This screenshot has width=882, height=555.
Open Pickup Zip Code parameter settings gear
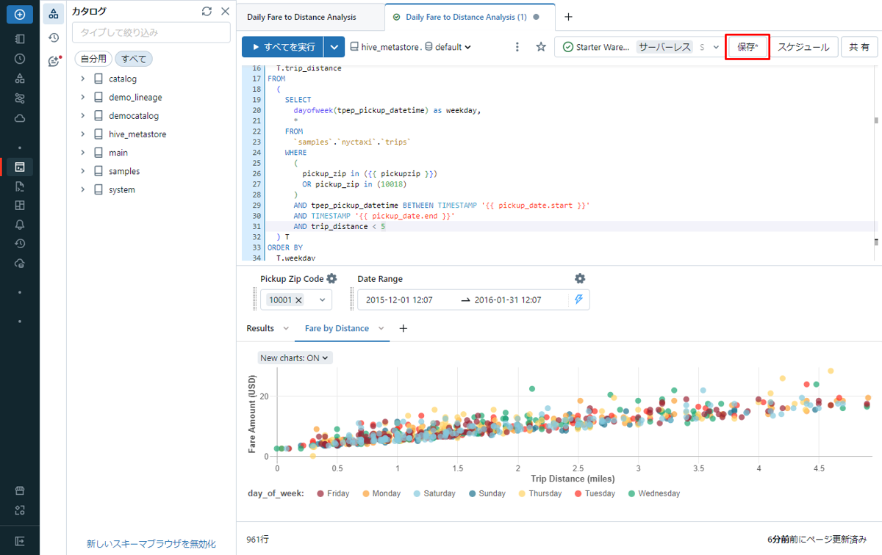coord(331,279)
